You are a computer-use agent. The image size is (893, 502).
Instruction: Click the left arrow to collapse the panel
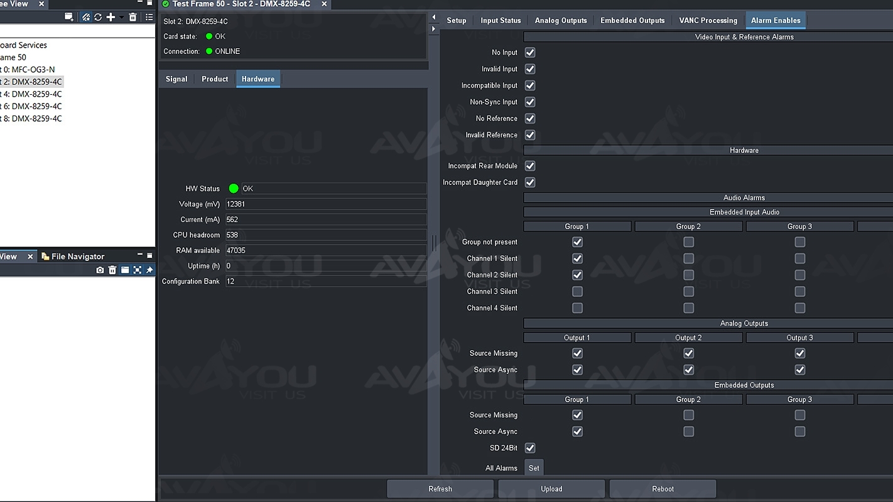[x=434, y=17]
